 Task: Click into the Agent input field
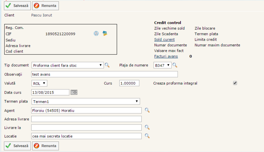[x=86, y=110]
